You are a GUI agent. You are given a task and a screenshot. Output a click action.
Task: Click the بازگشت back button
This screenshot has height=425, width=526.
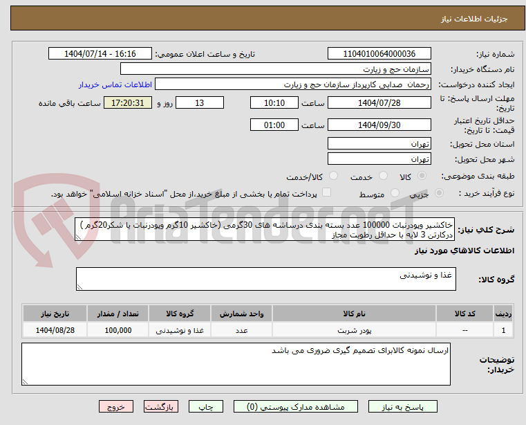coord(160,406)
